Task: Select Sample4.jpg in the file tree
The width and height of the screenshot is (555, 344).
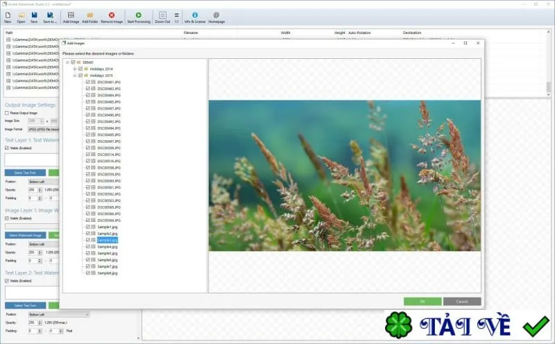Action: click(x=108, y=247)
